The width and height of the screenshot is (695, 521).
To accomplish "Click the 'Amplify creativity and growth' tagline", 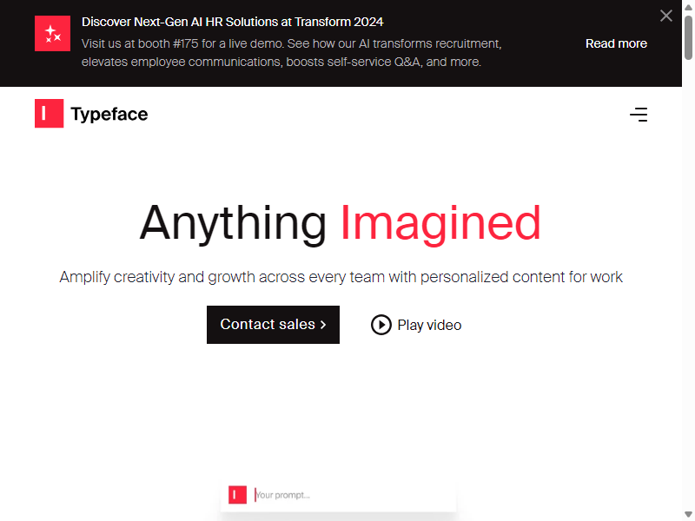I will tap(341, 277).
